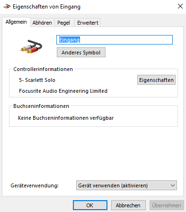Close the Eigenschaften von Eingang dialog
This screenshot has width=186, height=212.
pyautogui.click(x=180, y=6)
